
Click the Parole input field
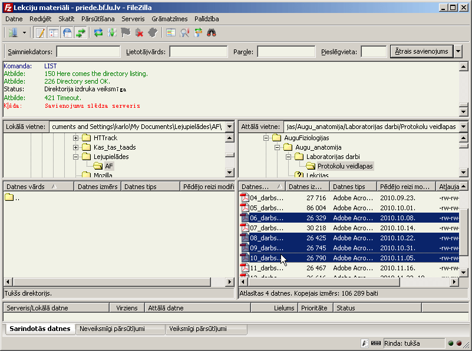pos(286,52)
